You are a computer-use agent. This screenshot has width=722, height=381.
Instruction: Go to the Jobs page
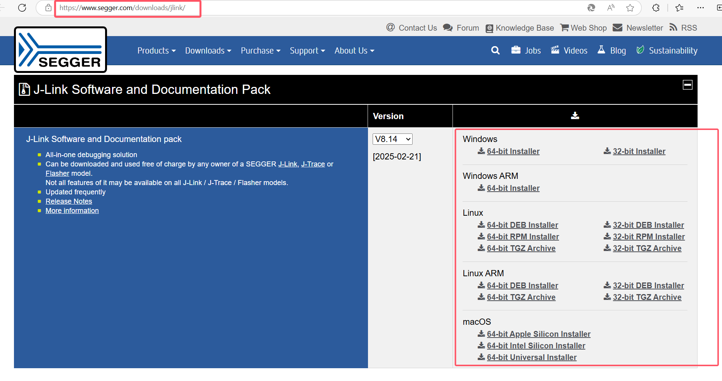533,50
